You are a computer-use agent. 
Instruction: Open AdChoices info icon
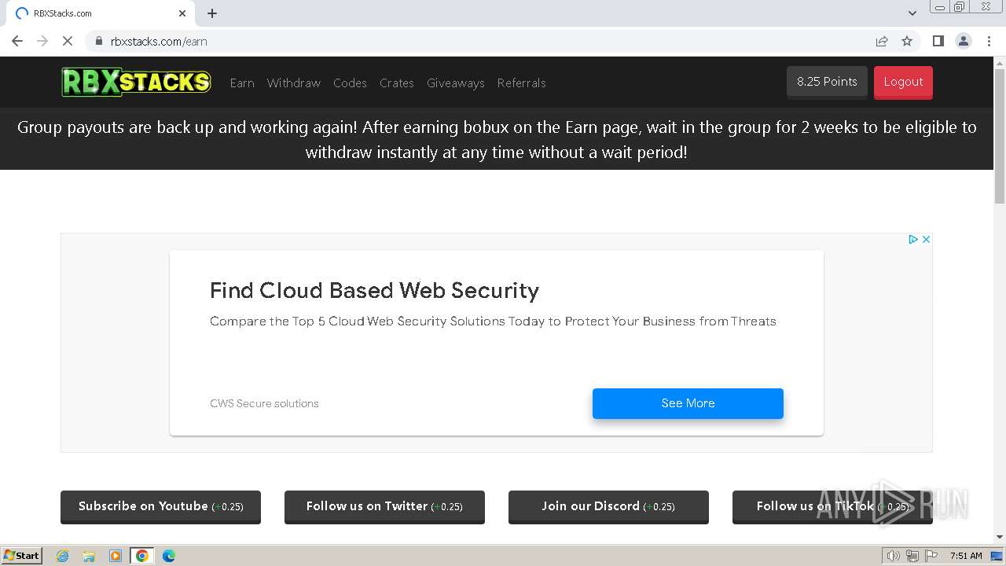pos(913,239)
